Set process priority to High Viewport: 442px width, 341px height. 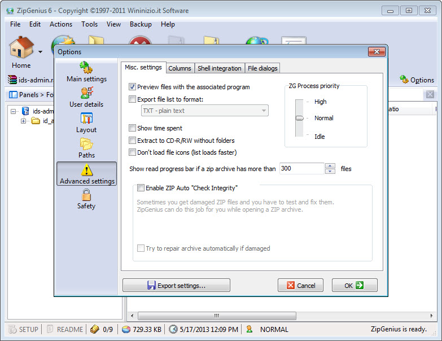(x=320, y=102)
